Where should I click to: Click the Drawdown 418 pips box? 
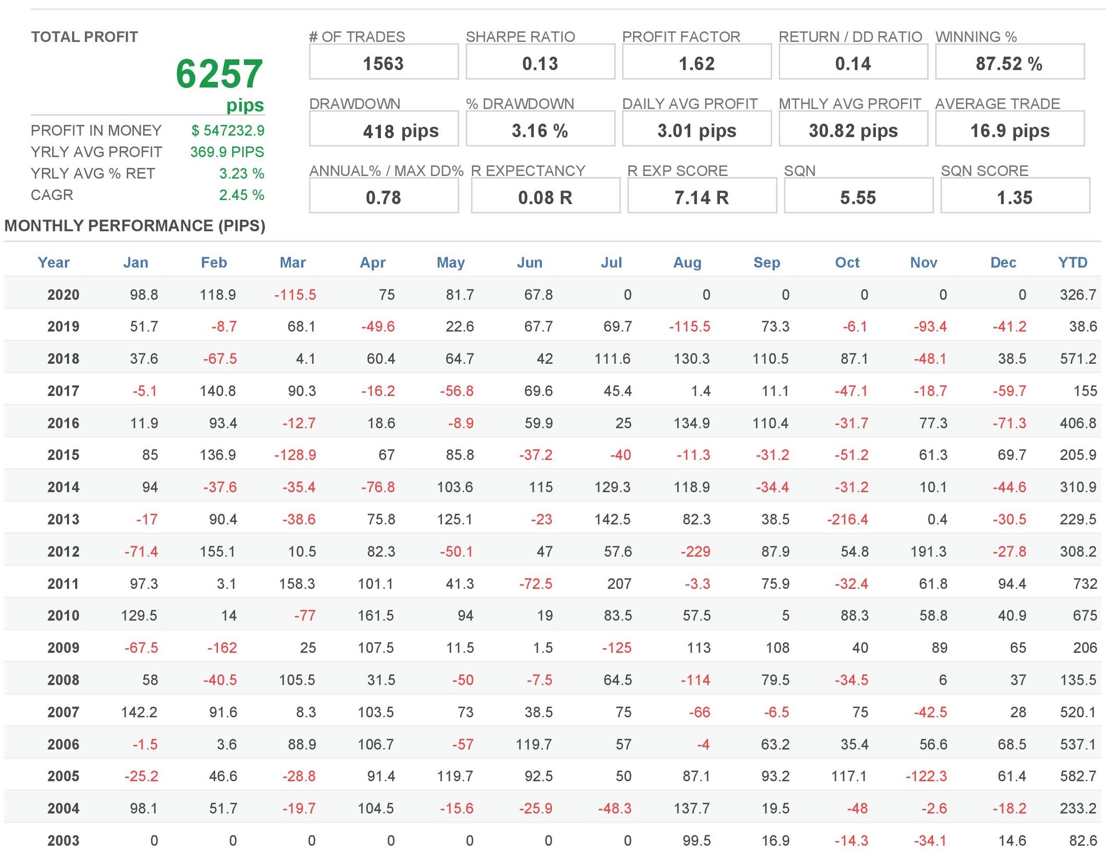coord(383,130)
